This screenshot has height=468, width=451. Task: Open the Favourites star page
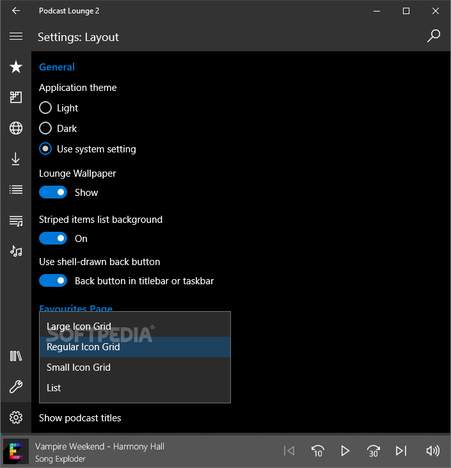(16, 67)
